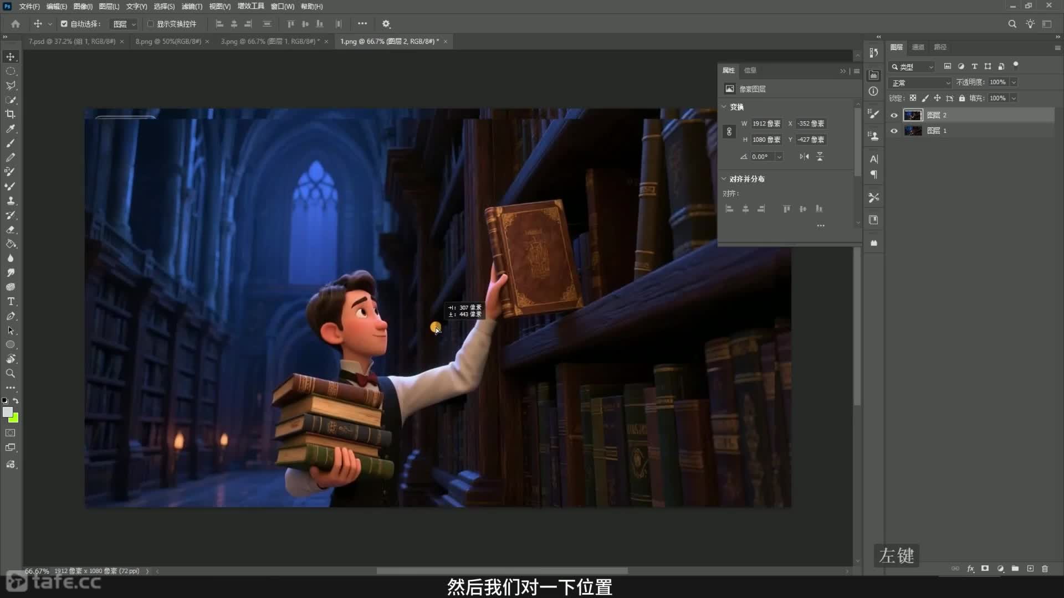Screen dimensions: 1064x598
Task: Open the 图像(I) menu
Action: coord(83,7)
